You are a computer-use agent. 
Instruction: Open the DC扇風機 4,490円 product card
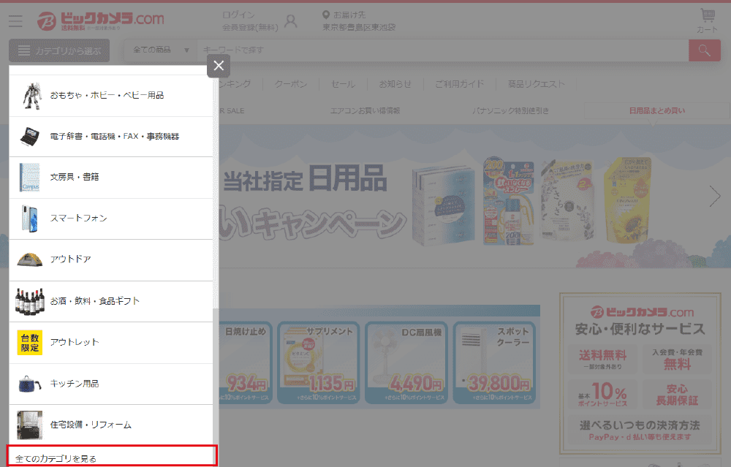(406, 363)
